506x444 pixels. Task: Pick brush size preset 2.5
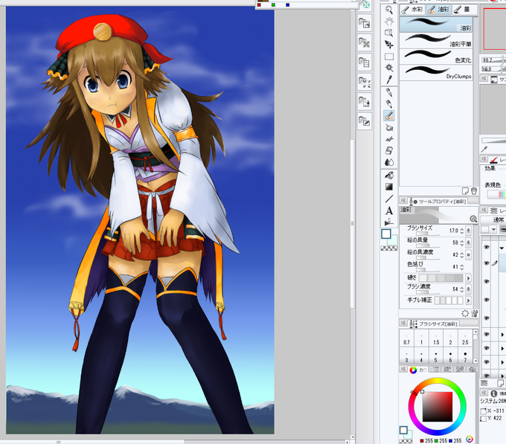pos(465,338)
